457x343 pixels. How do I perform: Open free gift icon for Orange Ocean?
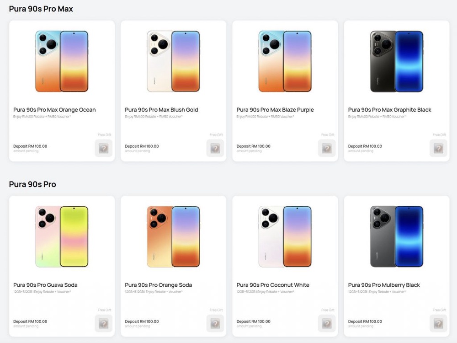pyautogui.click(x=103, y=148)
